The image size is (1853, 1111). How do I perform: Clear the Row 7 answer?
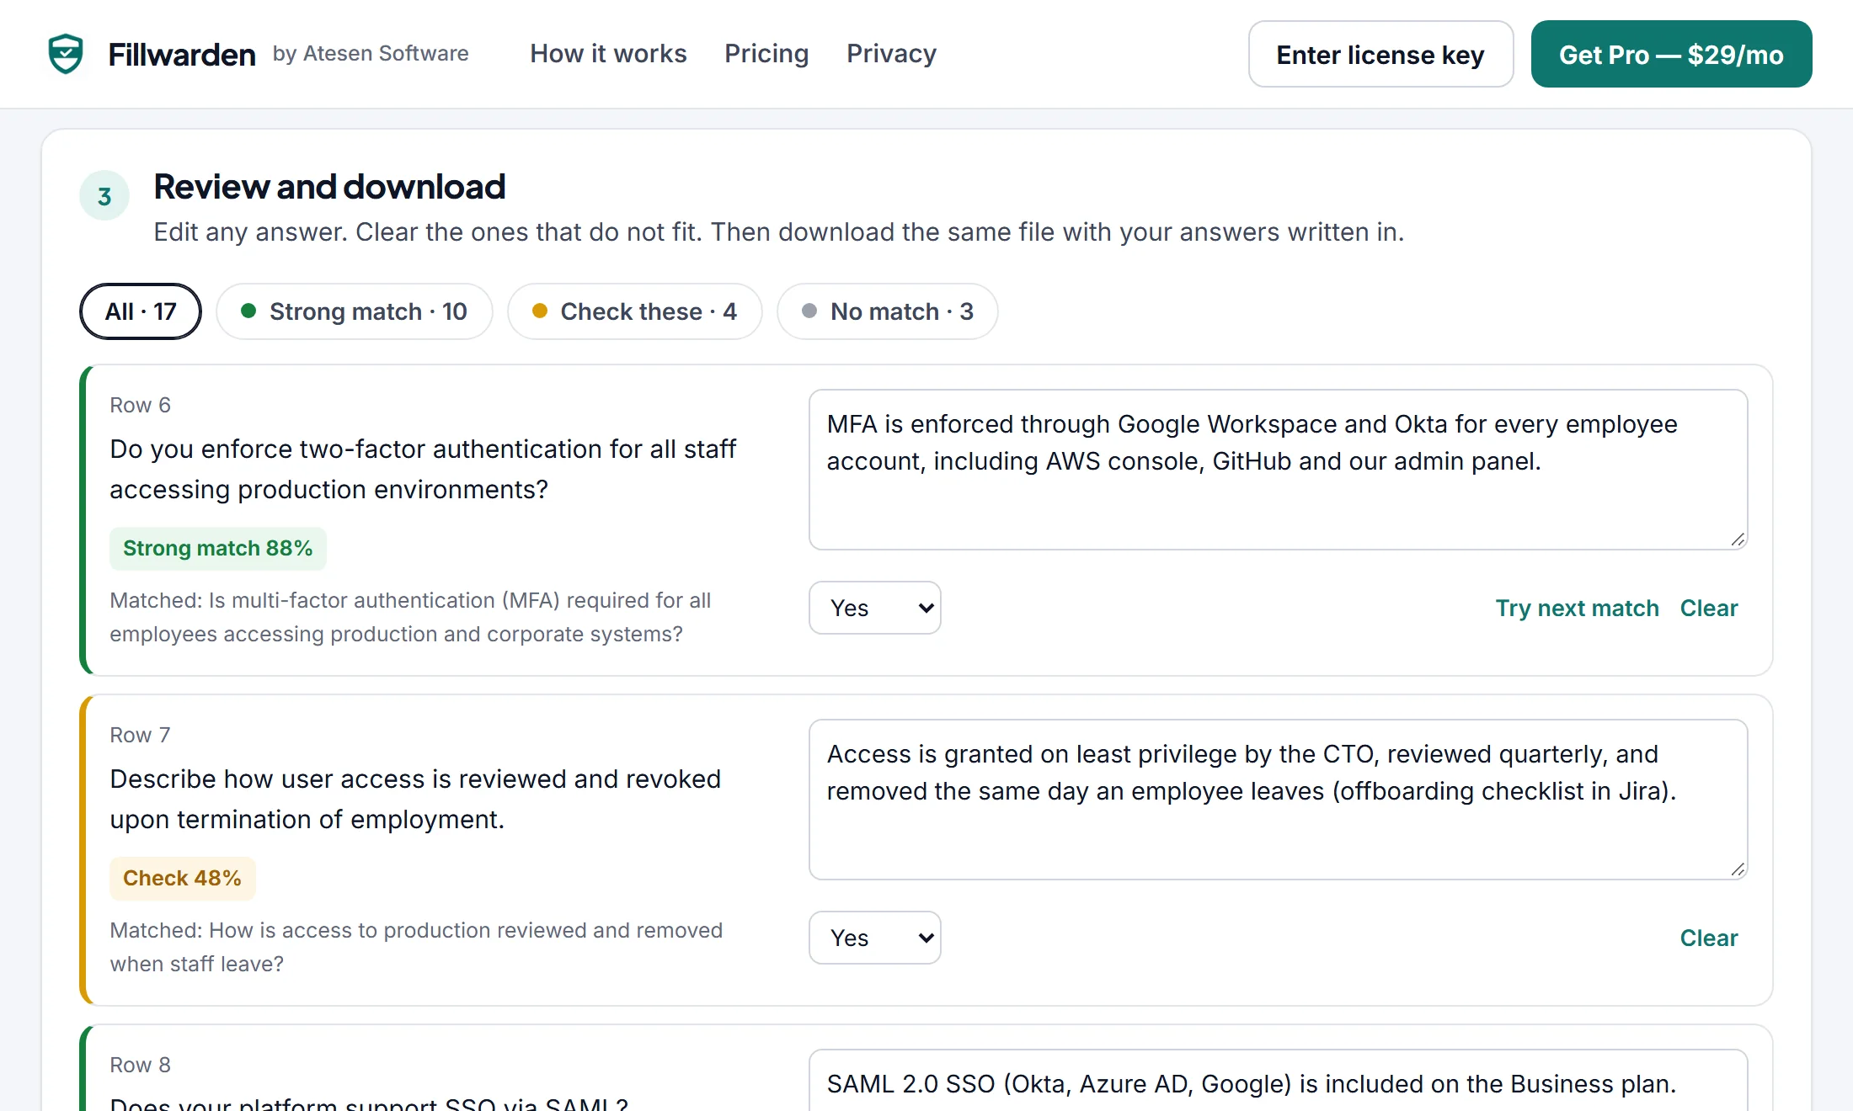pyautogui.click(x=1709, y=938)
